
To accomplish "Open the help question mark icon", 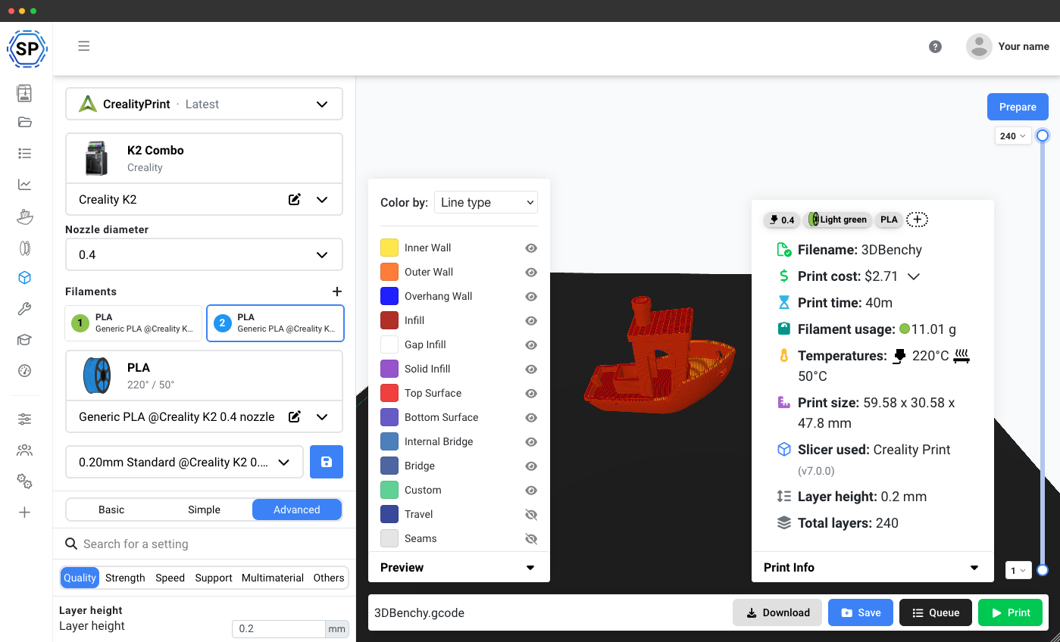I will 935,47.
